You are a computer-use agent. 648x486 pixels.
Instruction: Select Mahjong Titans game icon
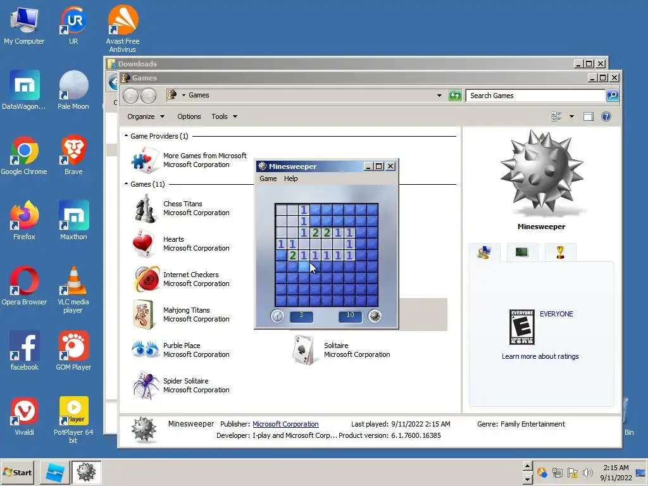[x=143, y=315]
